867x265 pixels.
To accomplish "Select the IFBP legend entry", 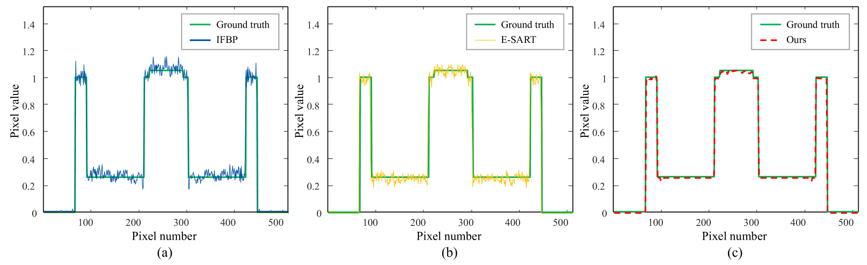I will 214,40.
